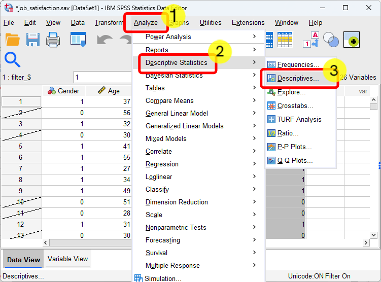Open the Window menu
This screenshot has height=282, width=381.
(x=287, y=23)
